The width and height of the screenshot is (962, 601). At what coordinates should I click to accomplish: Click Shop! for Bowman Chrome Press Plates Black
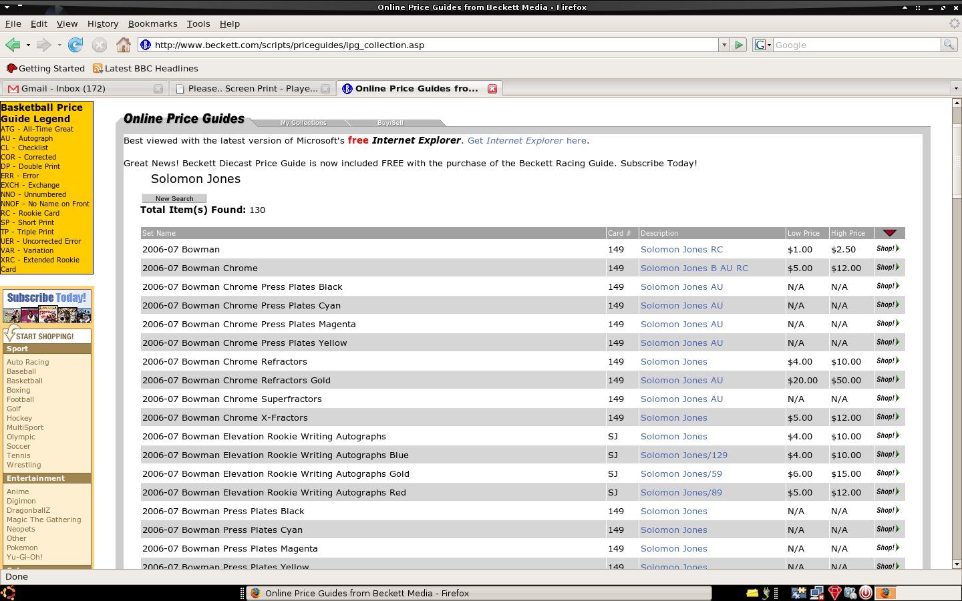click(888, 286)
